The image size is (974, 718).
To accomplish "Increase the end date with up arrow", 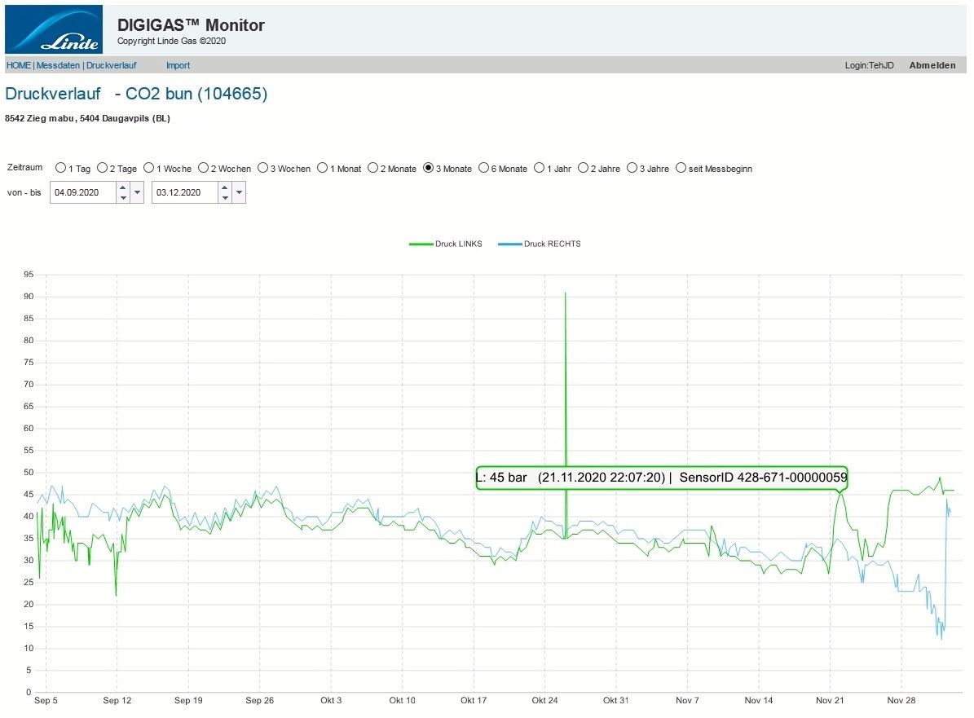I will point(224,188).
